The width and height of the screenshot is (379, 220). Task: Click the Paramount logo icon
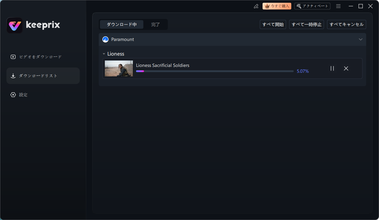click(x=105, y=39)
